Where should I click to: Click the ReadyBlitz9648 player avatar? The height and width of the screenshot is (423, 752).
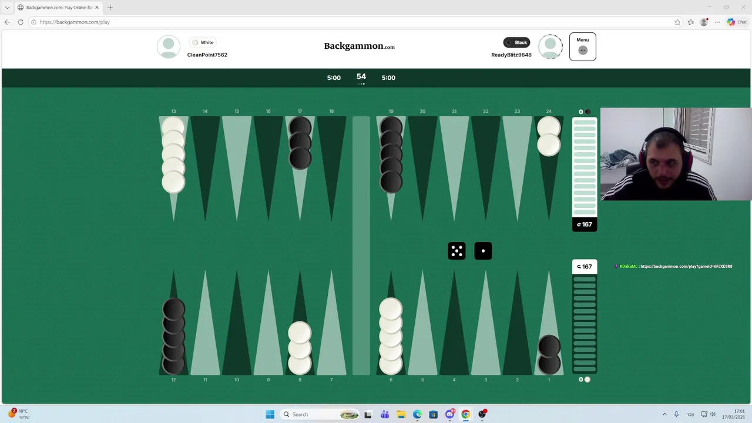[x=550, y=46]
